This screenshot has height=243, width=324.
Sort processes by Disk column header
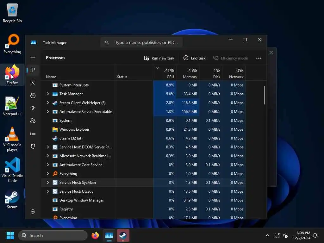211,73
